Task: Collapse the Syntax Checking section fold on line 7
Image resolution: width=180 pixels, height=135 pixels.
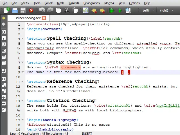Action: [23, 62]
